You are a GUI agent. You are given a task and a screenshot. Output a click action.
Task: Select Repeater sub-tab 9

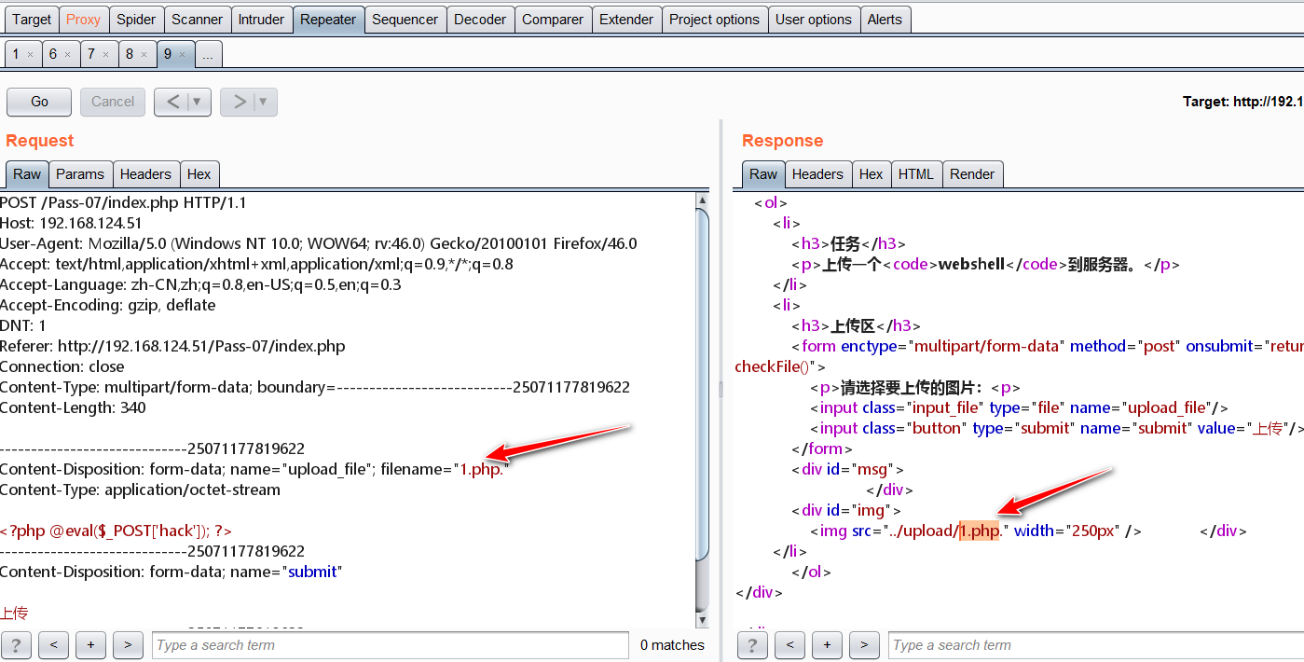click(168, 54)
